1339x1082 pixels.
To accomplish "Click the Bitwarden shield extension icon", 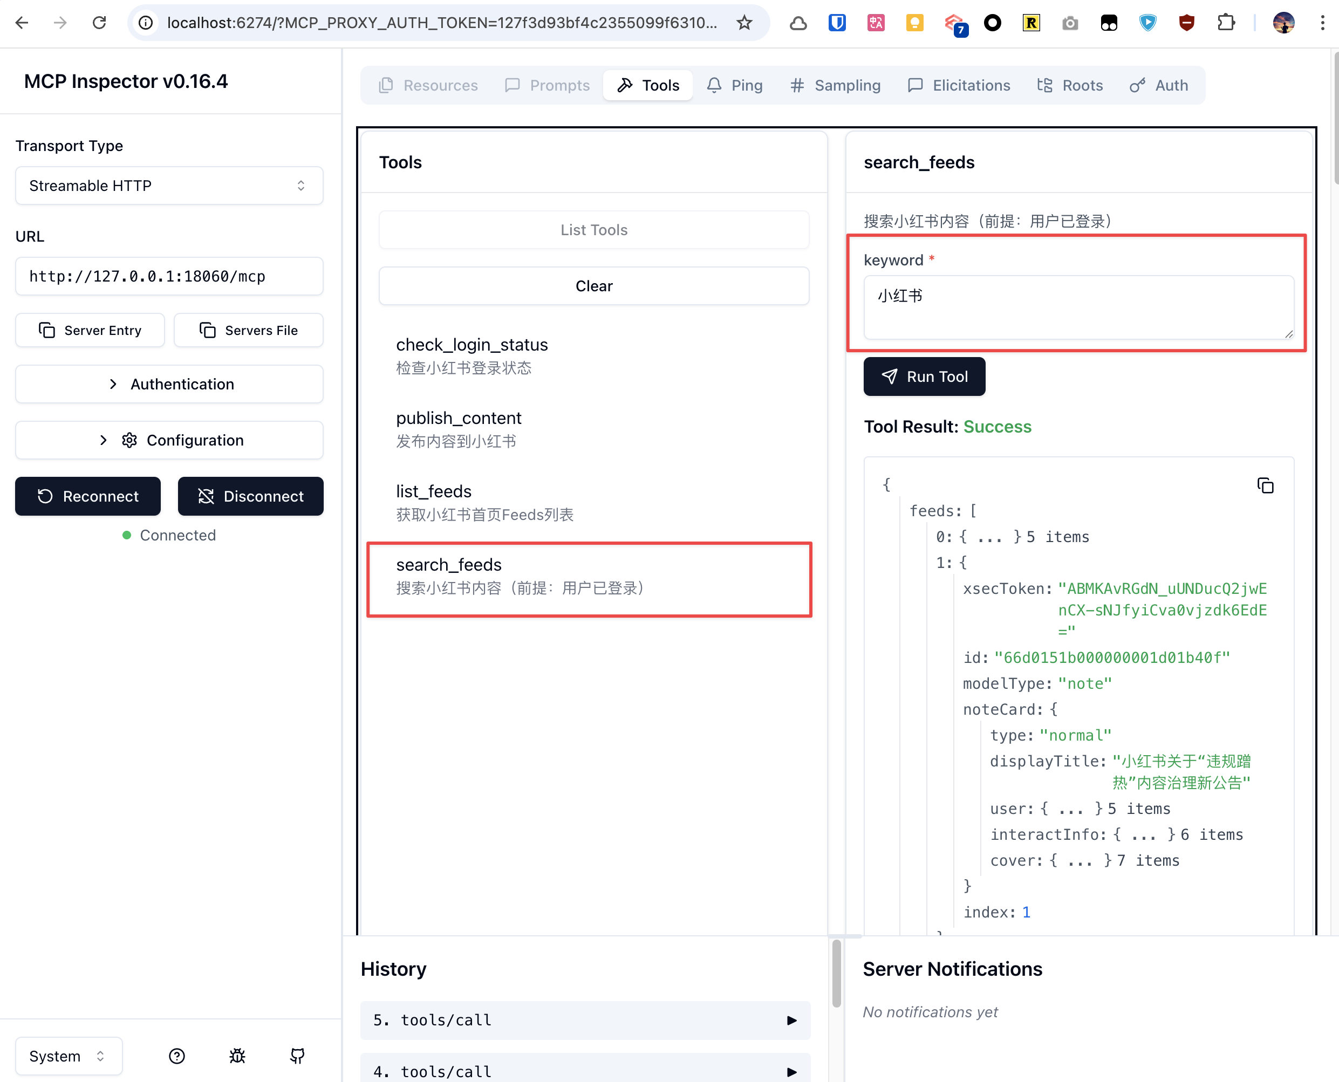I will coord(837,23).
